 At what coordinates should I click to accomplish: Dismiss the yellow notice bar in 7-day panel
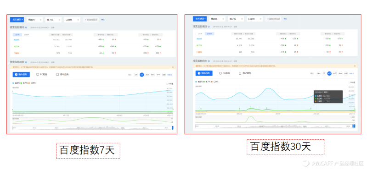tap(173, 67)
